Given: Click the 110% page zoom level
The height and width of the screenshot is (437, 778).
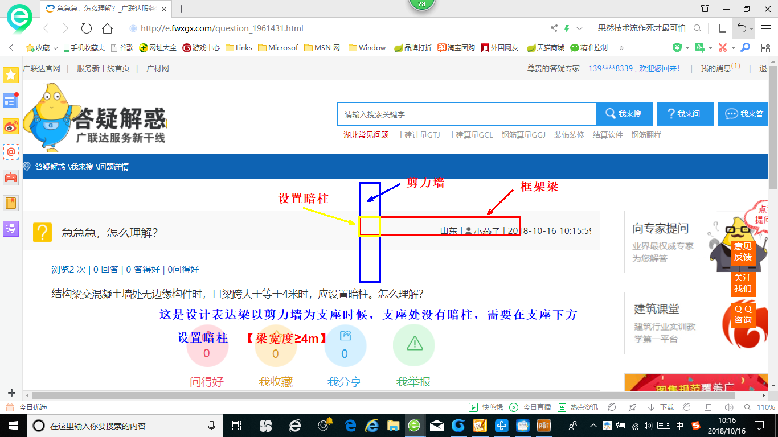Looking at the screenshot, I should (766, 407).
